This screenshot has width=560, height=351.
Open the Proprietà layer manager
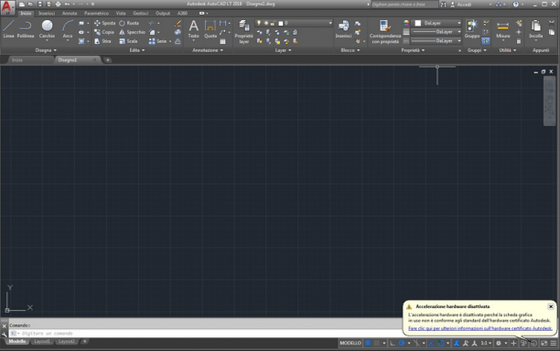point(244,32)
